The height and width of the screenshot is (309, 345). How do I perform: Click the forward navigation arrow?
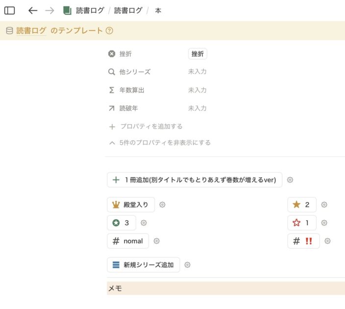coord(49,10)
